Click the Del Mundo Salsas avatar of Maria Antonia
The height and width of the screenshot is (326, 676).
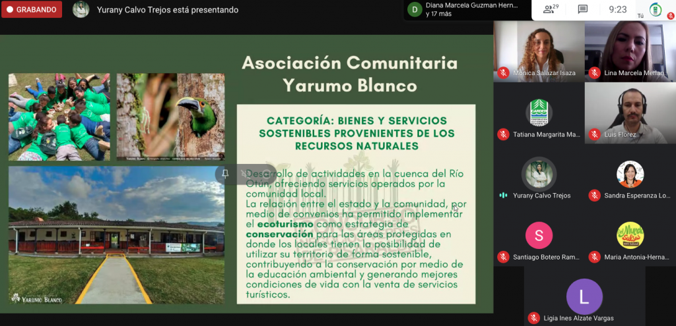click(x=630, y=235)
